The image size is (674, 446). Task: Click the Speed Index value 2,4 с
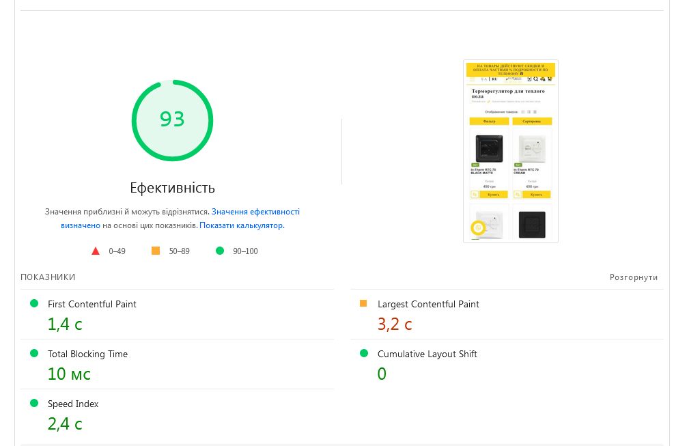(x=65, y=424)
